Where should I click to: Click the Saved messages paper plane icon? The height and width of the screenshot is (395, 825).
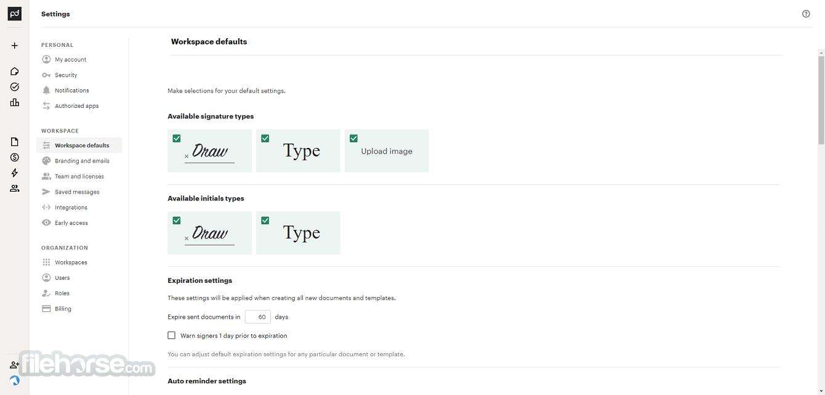[x=46, y=192]
